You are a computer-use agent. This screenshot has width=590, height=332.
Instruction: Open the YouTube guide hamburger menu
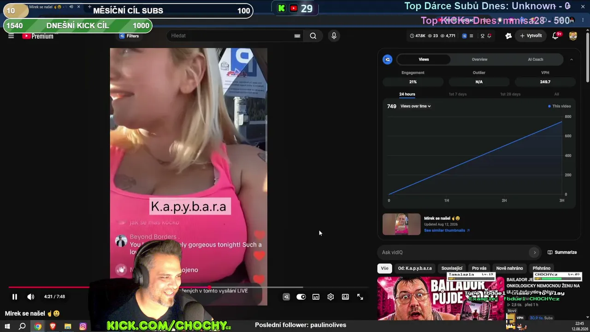(11, 36)
